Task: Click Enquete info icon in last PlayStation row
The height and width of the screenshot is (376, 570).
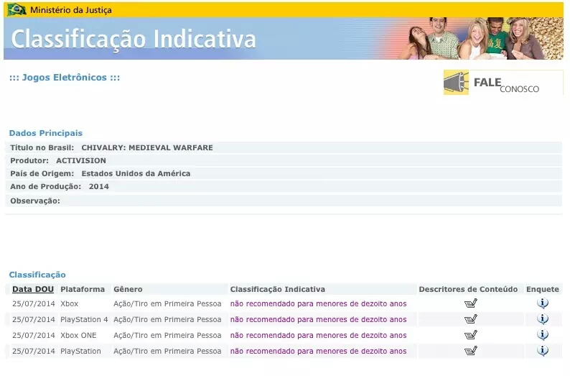Action: pyautogui.click(x=543, y=351)
